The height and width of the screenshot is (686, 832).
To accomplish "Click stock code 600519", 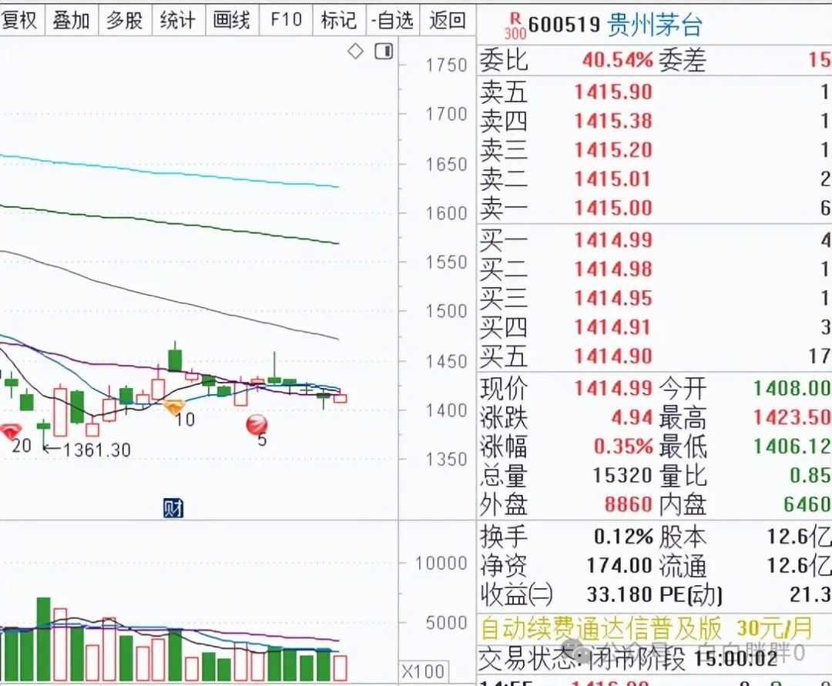I will point(564,25).
